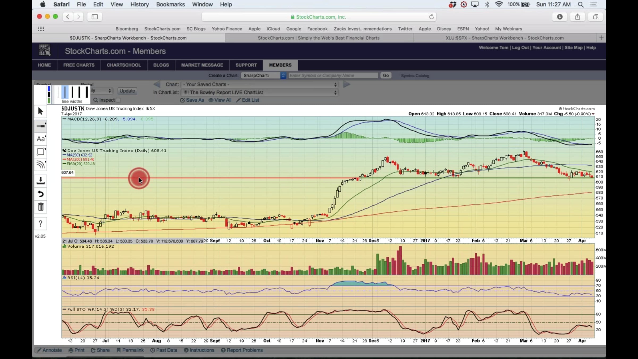Go back in Safari history
Viewport: 638px width, 359px height.
68,17
